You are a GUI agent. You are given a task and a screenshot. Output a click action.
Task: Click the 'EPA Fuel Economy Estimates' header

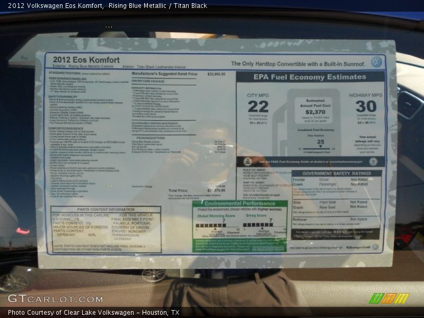(x=310, y=77)
